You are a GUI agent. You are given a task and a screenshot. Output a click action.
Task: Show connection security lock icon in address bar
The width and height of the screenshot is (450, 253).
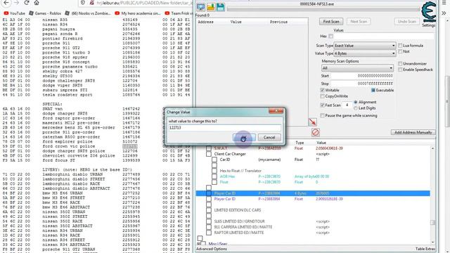[92, 3]
